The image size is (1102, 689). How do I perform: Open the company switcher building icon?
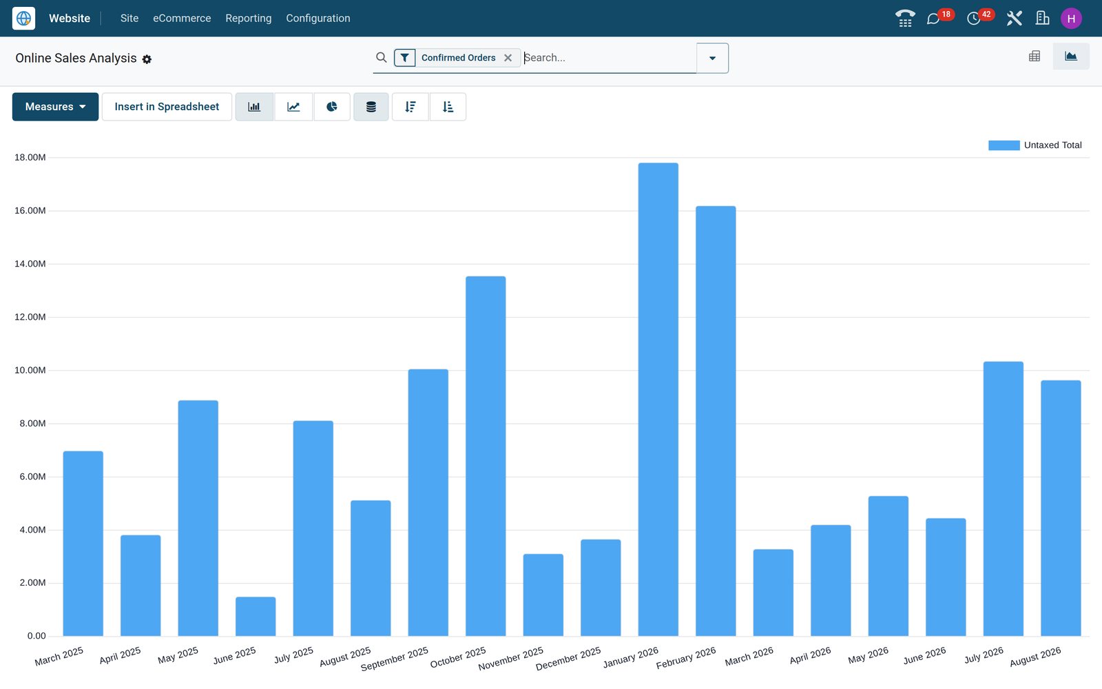pyautogui.click(x=1043, y=19)
